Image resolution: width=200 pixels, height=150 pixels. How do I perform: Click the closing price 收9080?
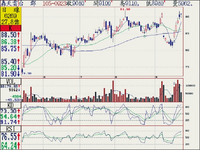[76, 3]
